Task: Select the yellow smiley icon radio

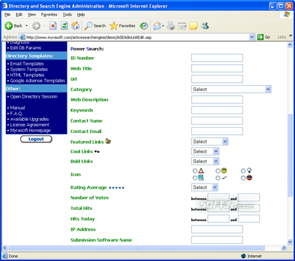Action: [x=218, y=171]
